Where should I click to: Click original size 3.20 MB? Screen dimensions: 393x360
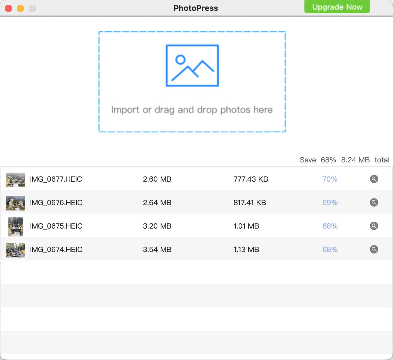pos(157,226)
